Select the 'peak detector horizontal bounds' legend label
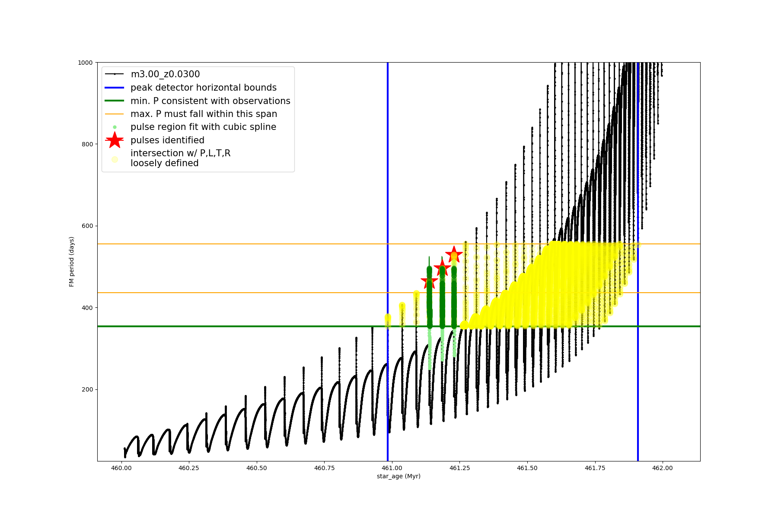This screenshot has height=518, width=778. (203, 88)
